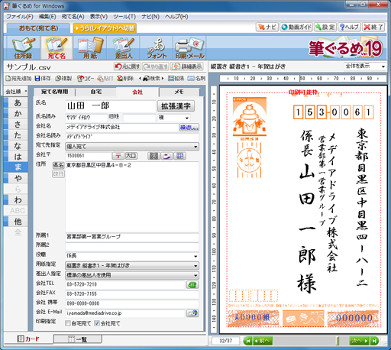This screenshot has height=350, width=391.
Task: Open the 会社順 sort order dropdown
Action: 16,92
